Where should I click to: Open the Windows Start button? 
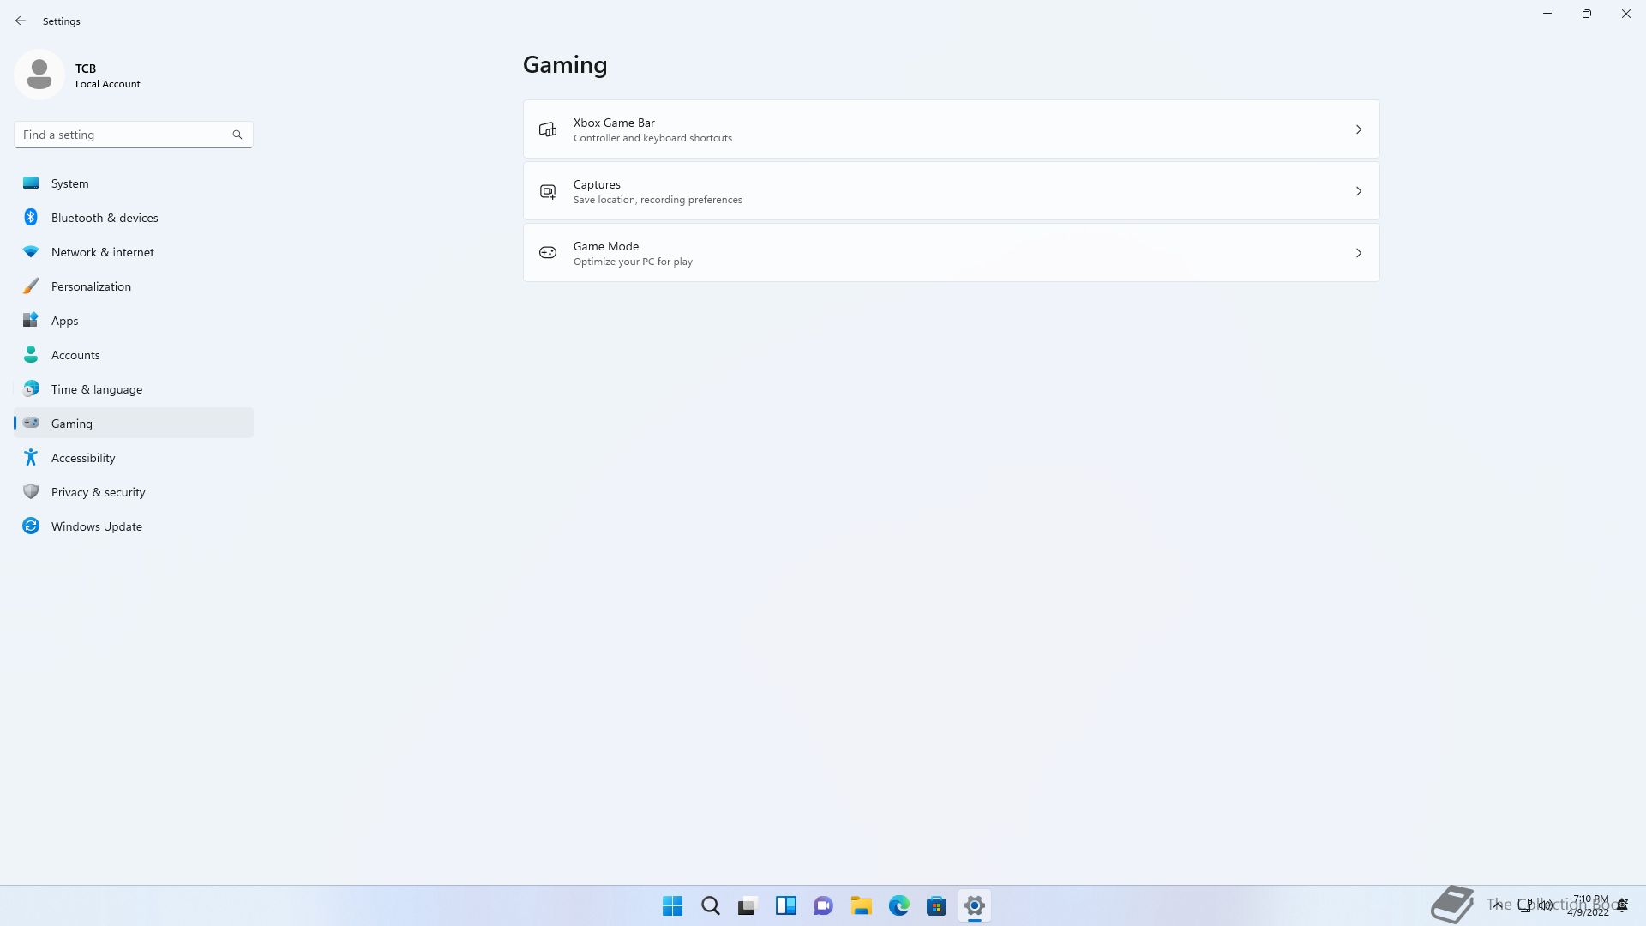point(673,905)
